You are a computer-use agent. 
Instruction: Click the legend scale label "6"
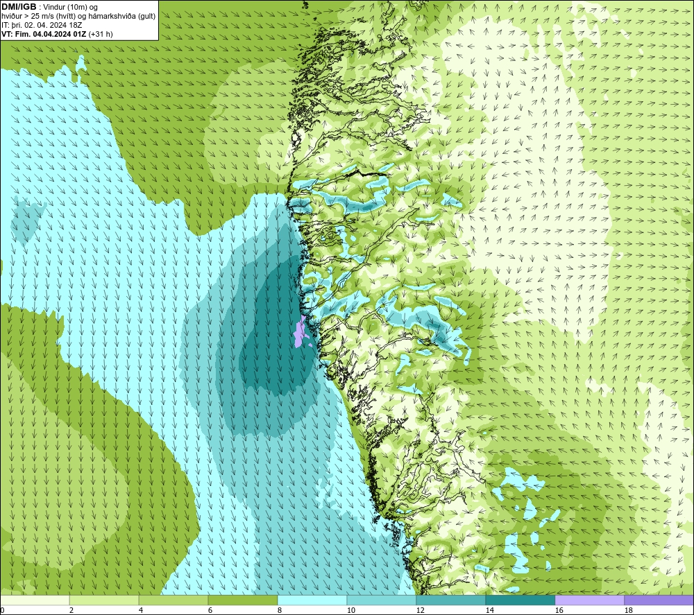click(x=210, y=610)
